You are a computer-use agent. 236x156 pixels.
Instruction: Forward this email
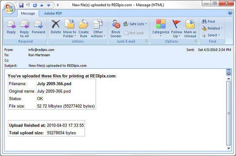pos(39,27)
